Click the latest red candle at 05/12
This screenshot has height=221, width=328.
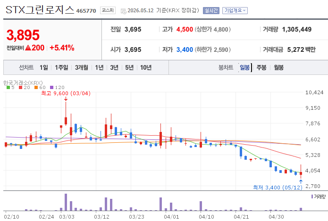click(301, 173)
